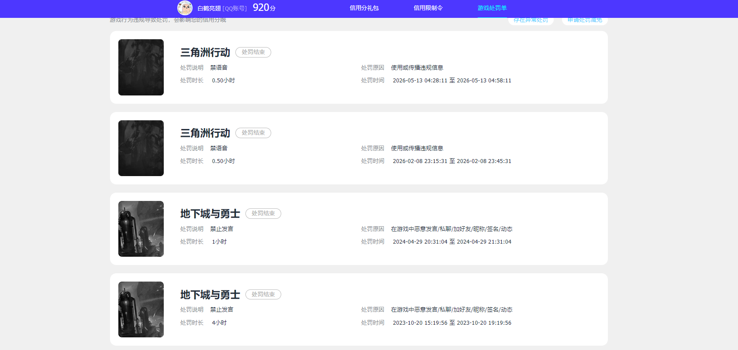Image resolution: width=738 pixels, height=350 pixels.
Task: Click the 申请处罚减免 button
Action: 585,20
